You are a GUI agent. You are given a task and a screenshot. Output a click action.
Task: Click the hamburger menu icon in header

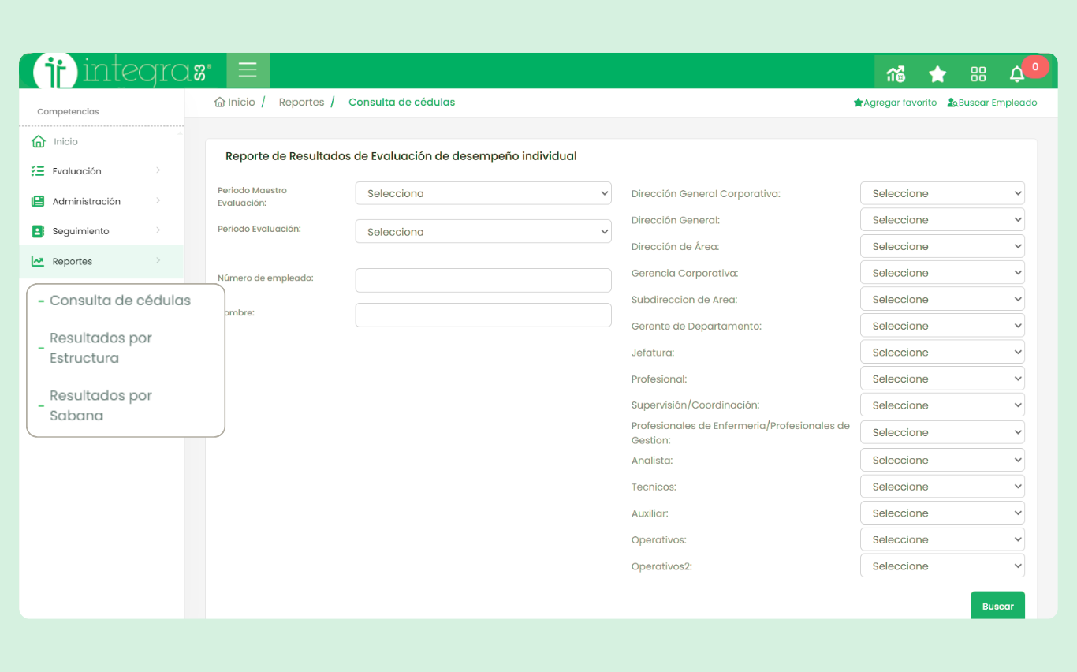point(248,70)
